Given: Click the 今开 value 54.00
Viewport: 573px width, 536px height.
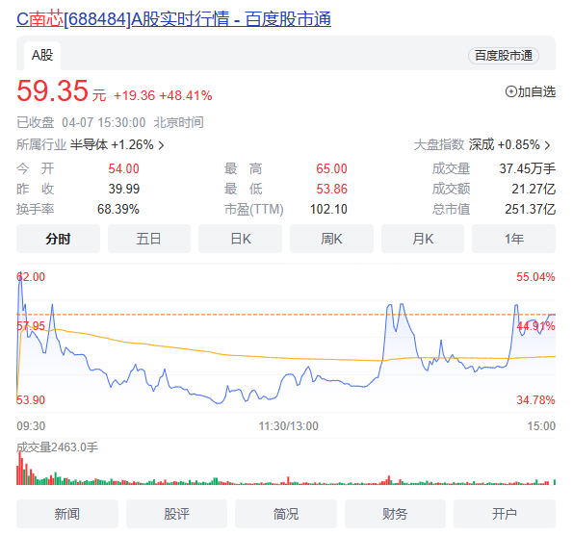Looking at the screenshot, I should click(x=123, y=168).
